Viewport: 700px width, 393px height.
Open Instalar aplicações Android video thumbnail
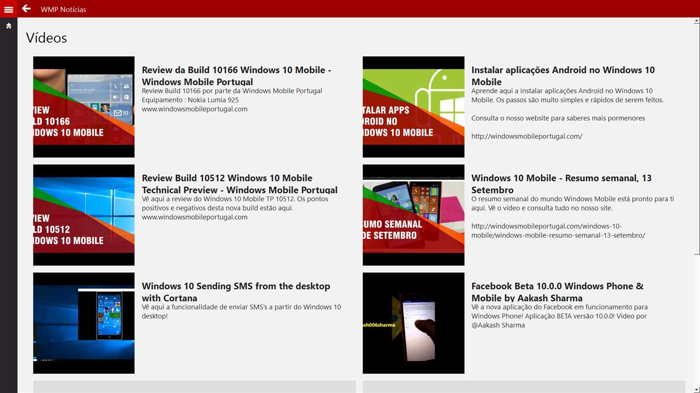point(413,107)
